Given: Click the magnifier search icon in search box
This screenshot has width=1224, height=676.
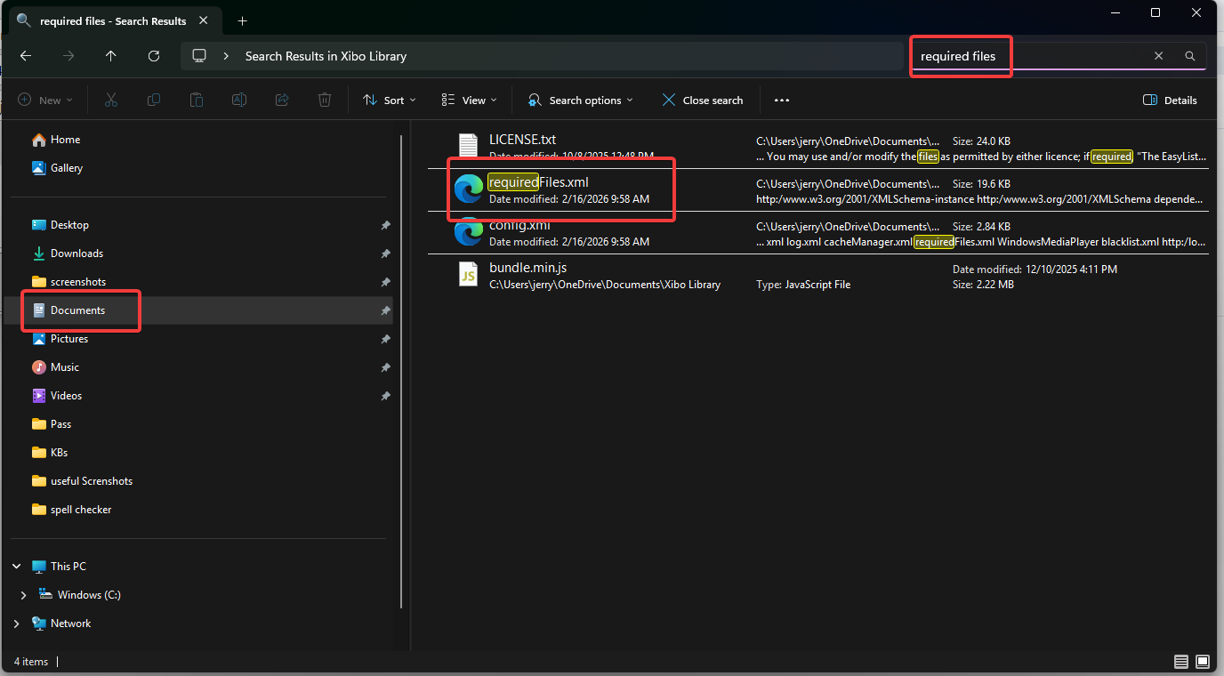Looking at the screenshot, I should [x=1190, y=56].
